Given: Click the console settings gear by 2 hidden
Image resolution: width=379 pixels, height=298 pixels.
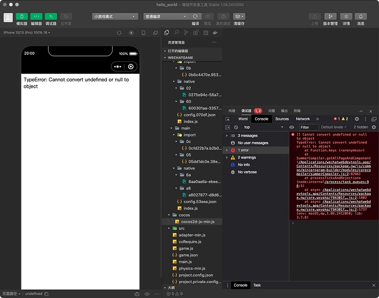Looking at the screenshot, I should [x=374, y=127].
